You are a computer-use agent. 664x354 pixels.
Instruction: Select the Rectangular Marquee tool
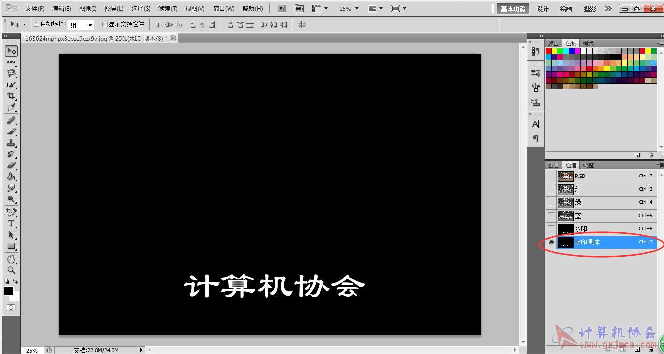(x=11, y=63)
